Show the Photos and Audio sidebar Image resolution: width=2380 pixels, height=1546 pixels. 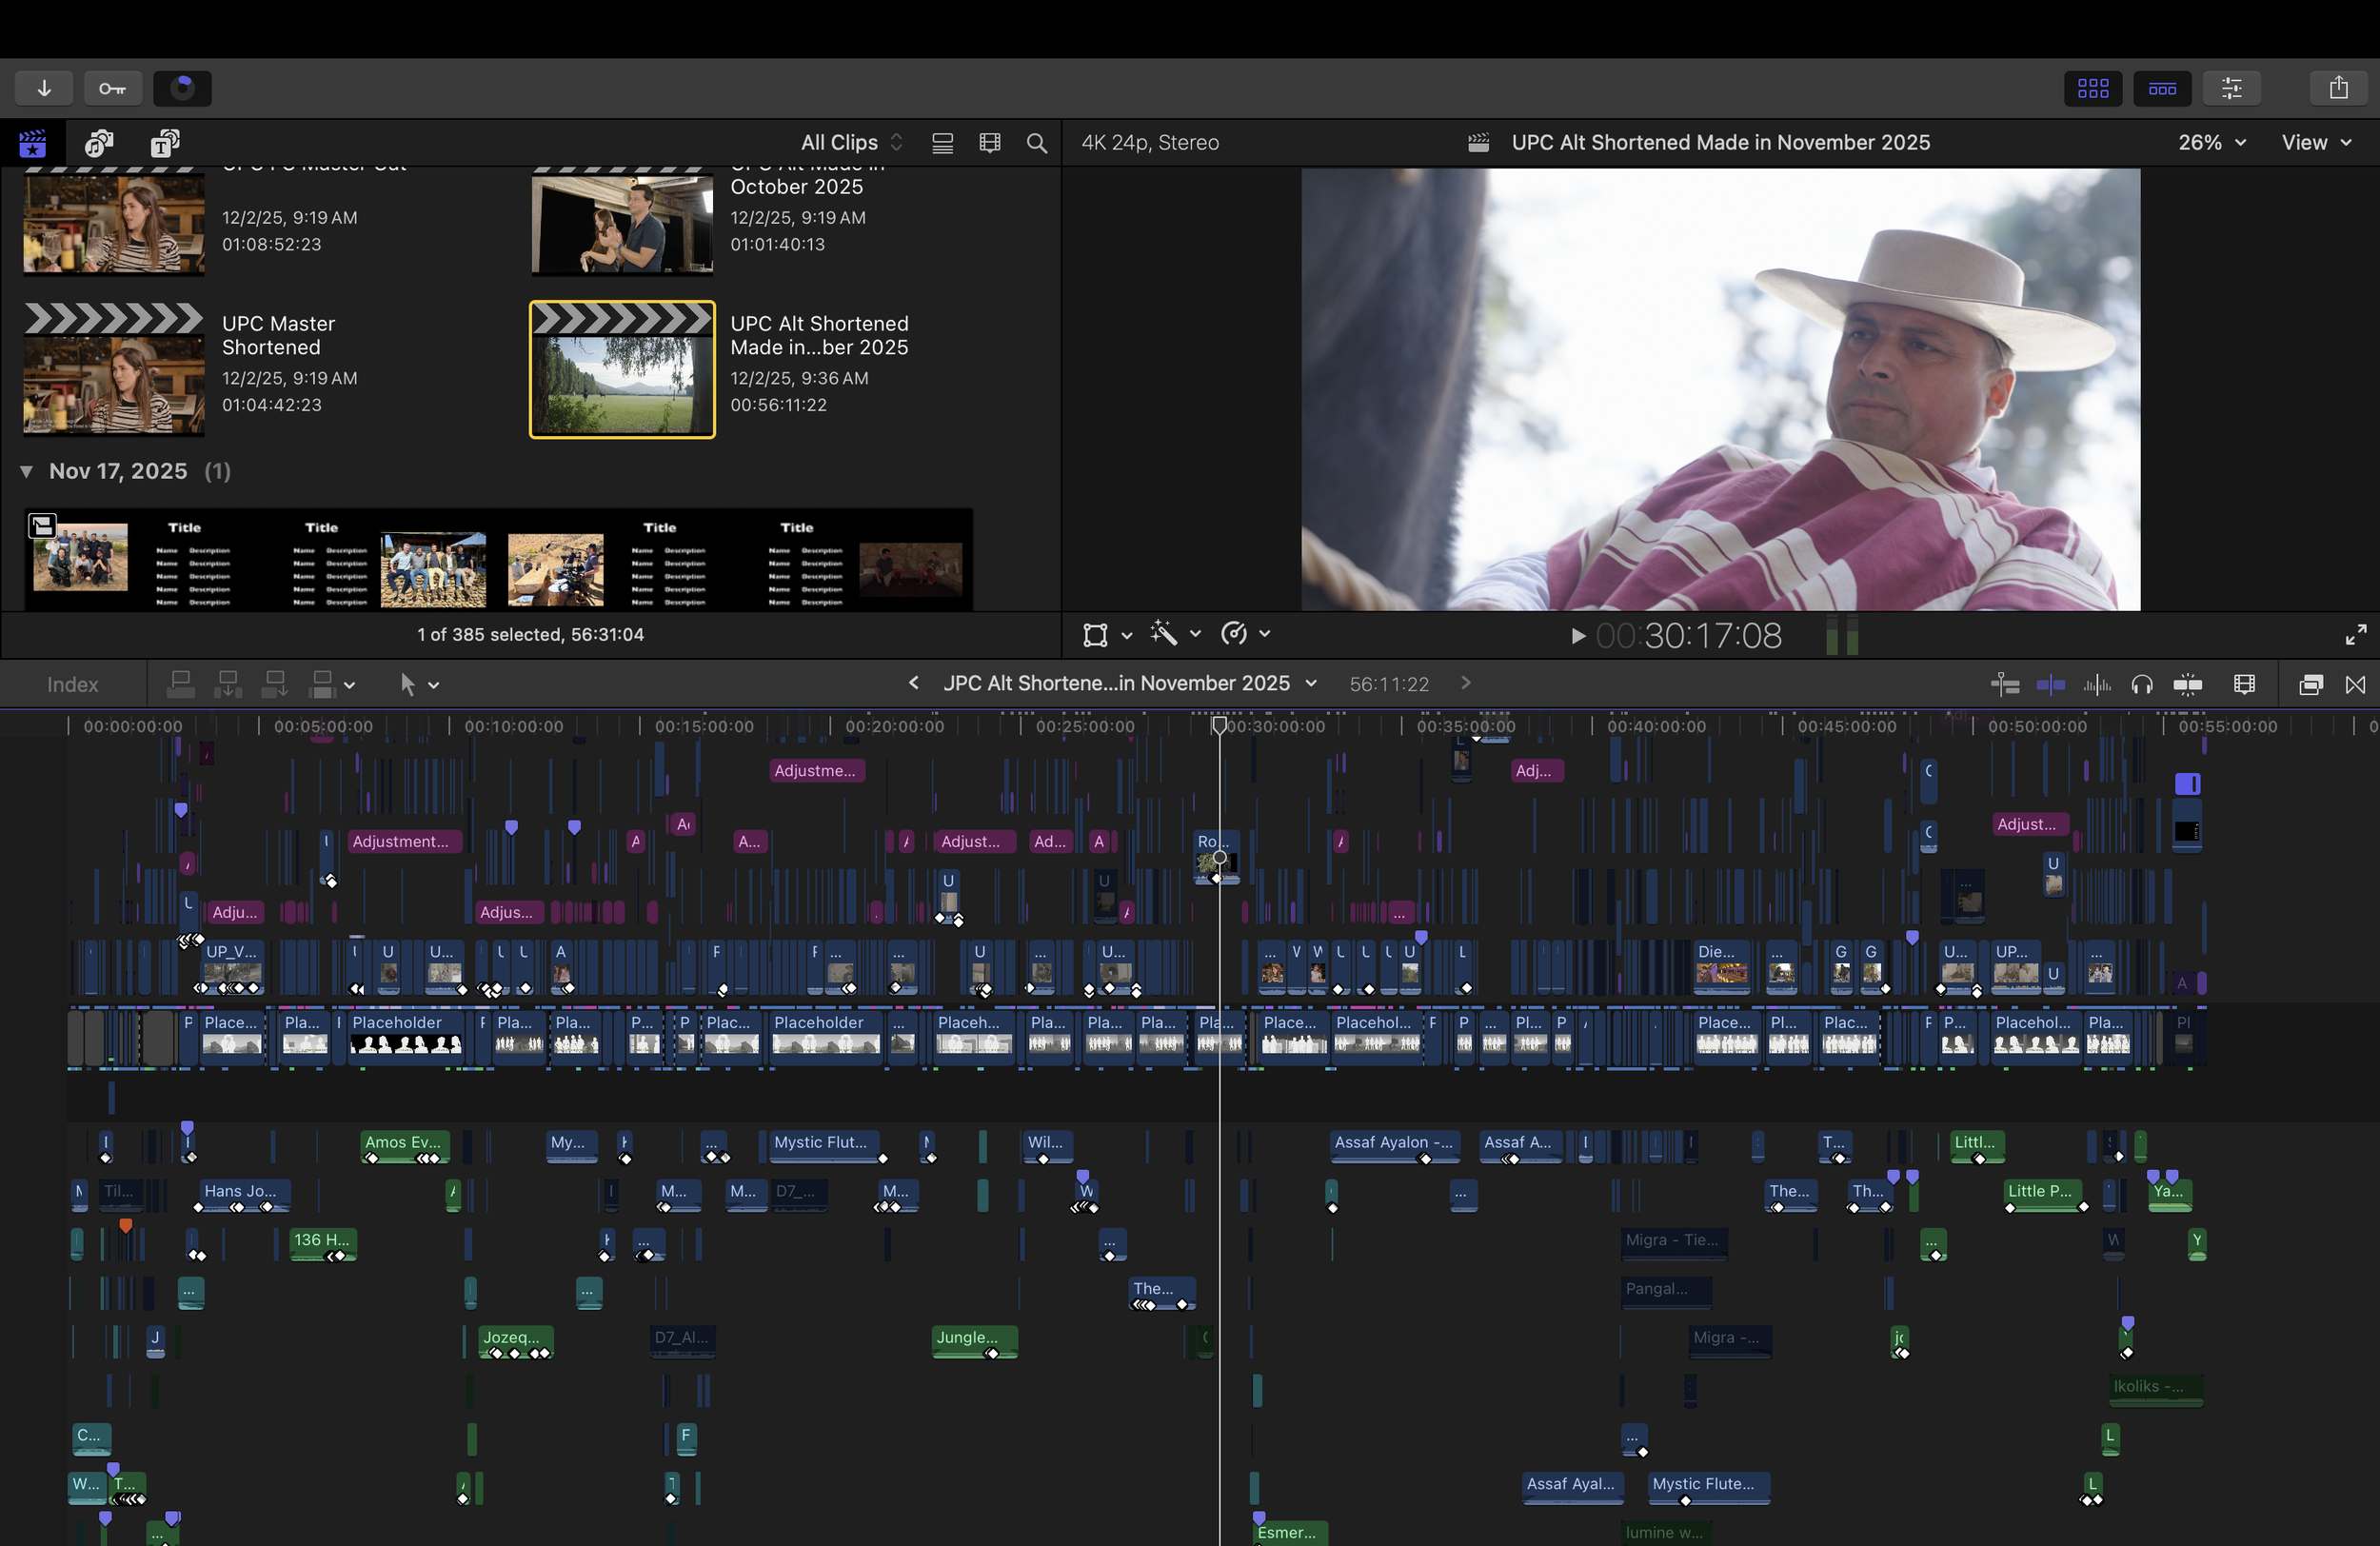point(99,143)
